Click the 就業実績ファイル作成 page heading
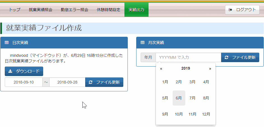 (44, 28)
